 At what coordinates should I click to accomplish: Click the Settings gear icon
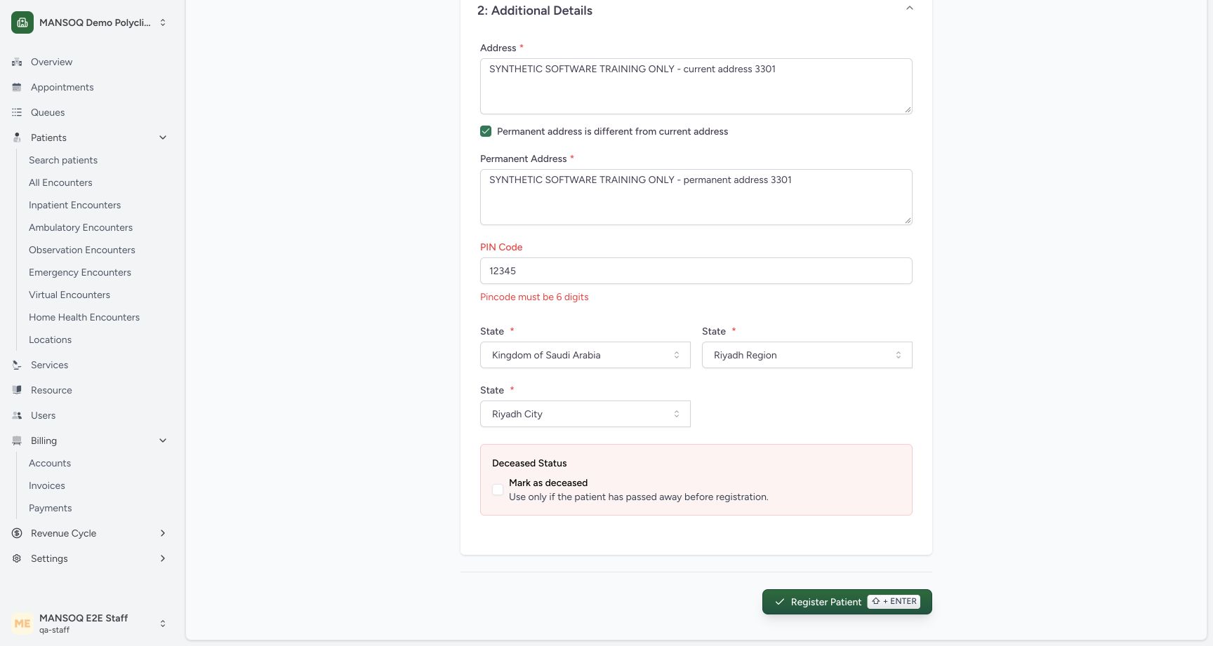click(17, 558)
